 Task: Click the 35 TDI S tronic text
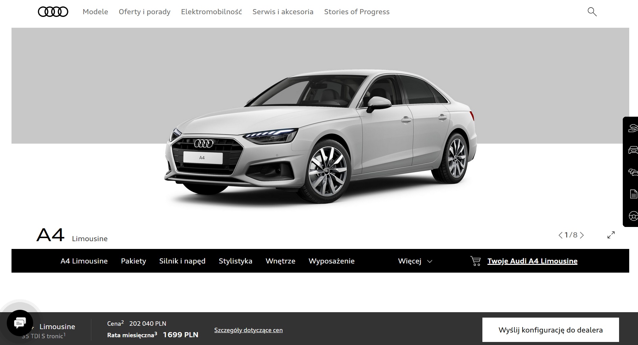pyautogui.click(x=44, y=336)
